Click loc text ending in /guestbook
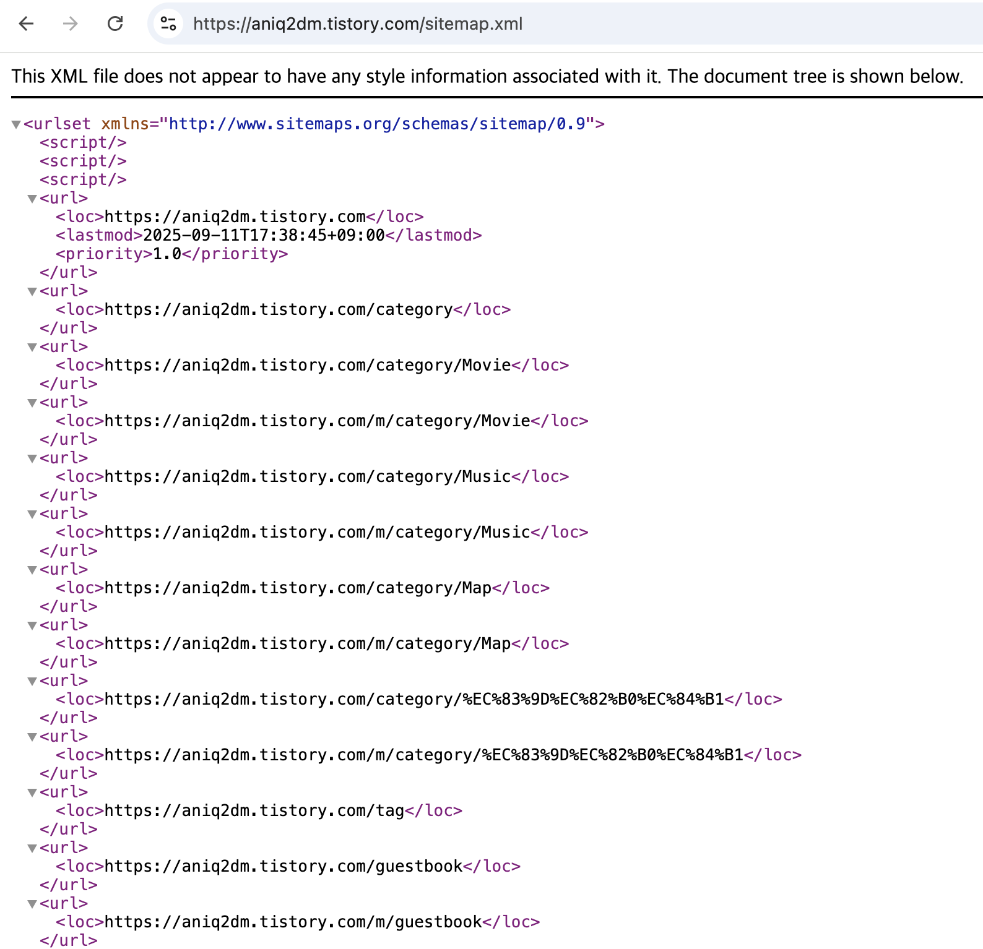 pos(284,866)
